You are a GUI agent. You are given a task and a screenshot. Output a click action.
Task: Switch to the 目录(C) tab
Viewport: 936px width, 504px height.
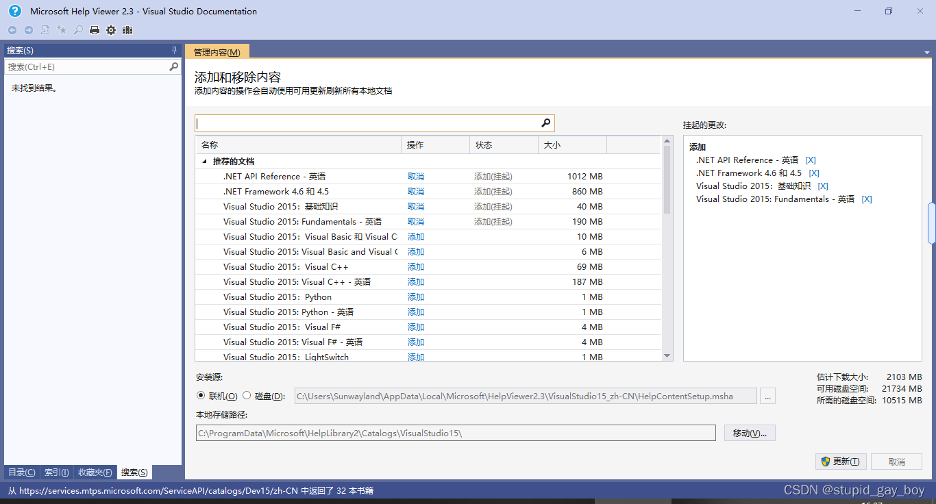pos(22,473)
